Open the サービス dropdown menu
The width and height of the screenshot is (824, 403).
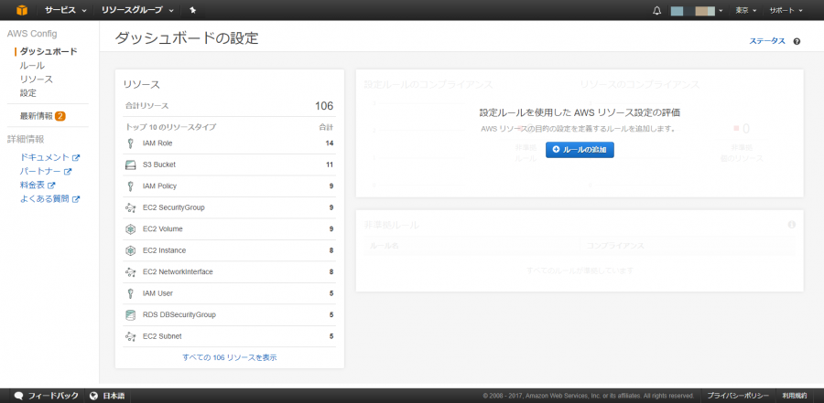point(65,10)
